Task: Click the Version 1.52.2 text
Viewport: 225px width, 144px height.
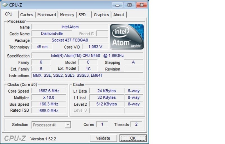Action: [x=43, y=139]
